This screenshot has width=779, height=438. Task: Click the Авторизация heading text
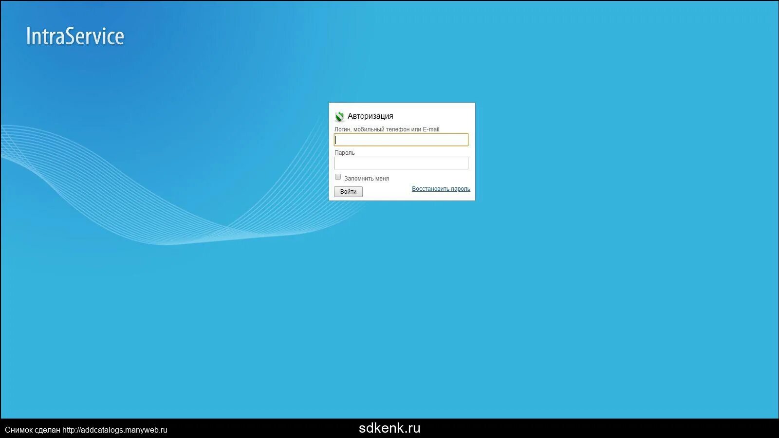[370, 116]
